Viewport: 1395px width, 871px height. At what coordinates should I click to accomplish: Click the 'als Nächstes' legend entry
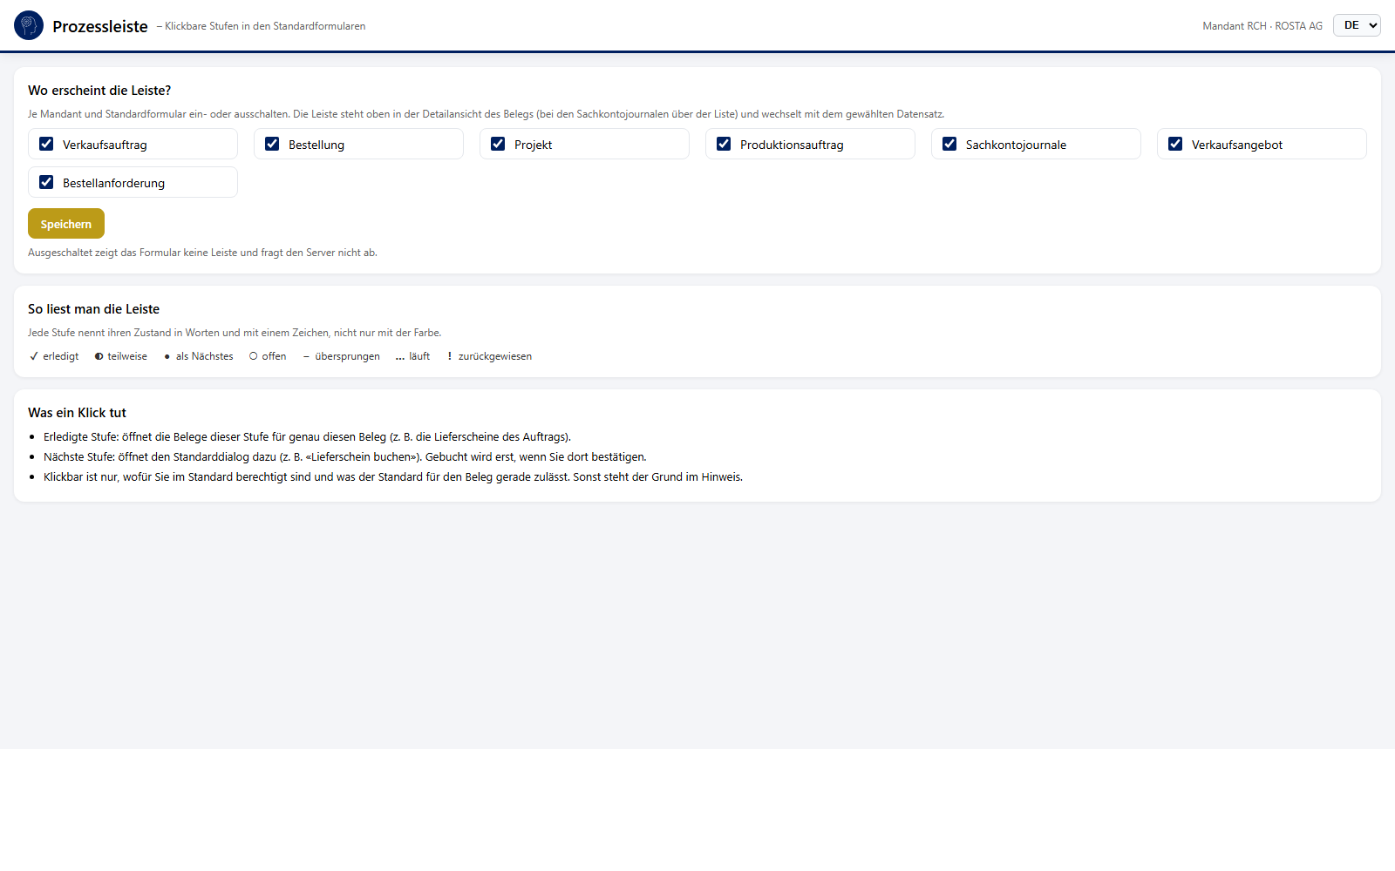tap(198, 356)
